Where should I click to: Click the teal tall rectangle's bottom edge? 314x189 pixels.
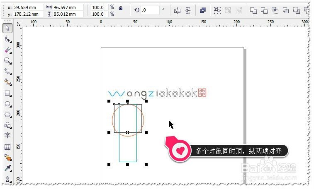[128, 162]
